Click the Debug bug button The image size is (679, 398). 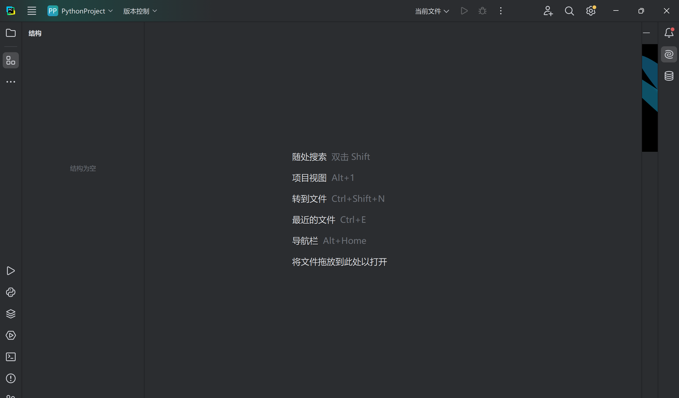click(482, 11)
